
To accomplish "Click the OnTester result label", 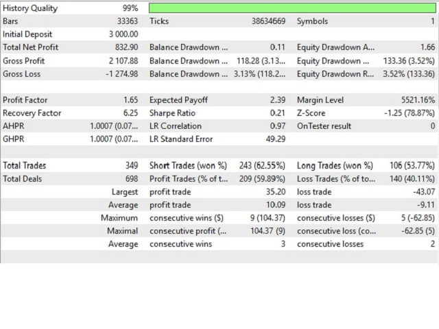I will 324,126.
